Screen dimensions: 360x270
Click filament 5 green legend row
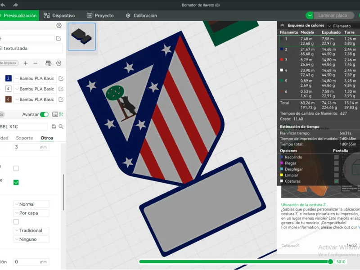[320, 83]
